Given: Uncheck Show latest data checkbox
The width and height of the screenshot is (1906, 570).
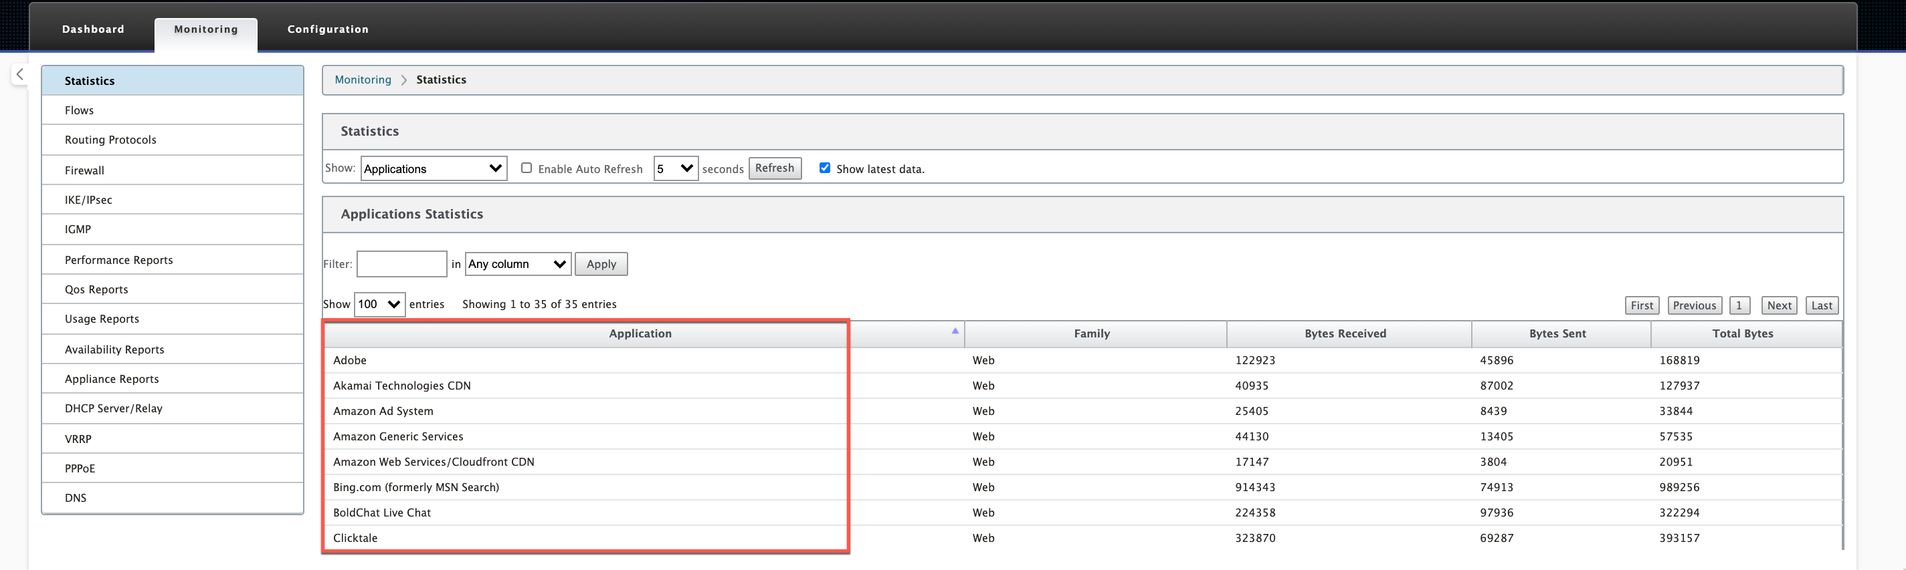Looking at the screenshot, I should (x=824, y=168).
